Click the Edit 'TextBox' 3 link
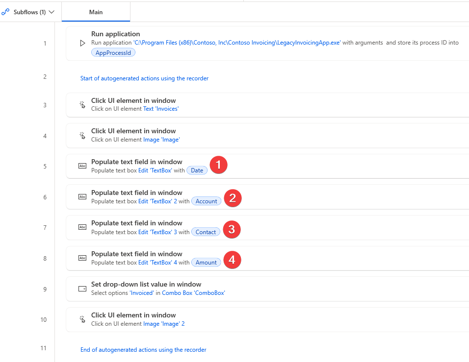469x362 pixels. click(x=157, y=232)
